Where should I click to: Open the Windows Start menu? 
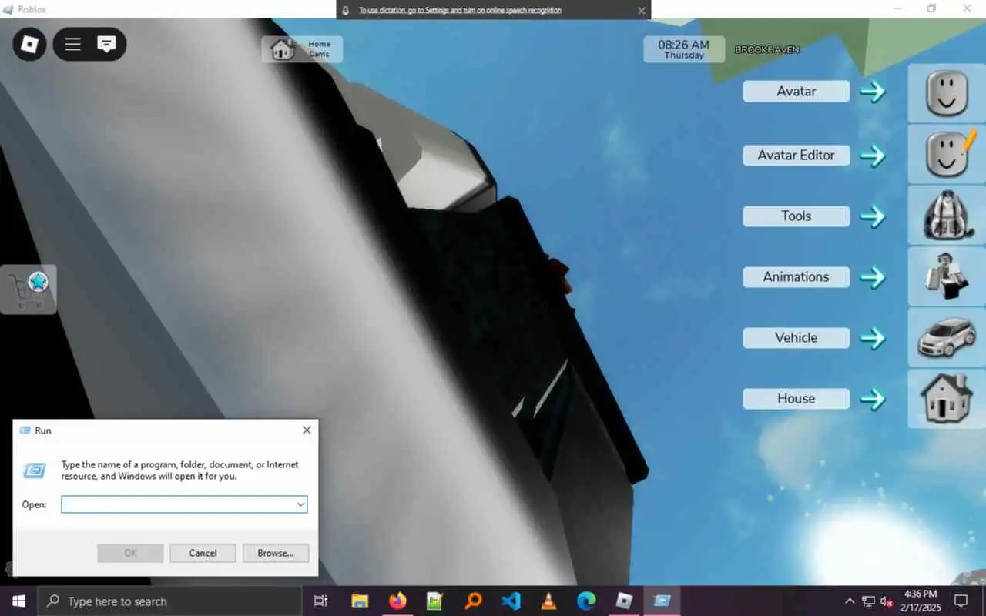click(18, 601)
